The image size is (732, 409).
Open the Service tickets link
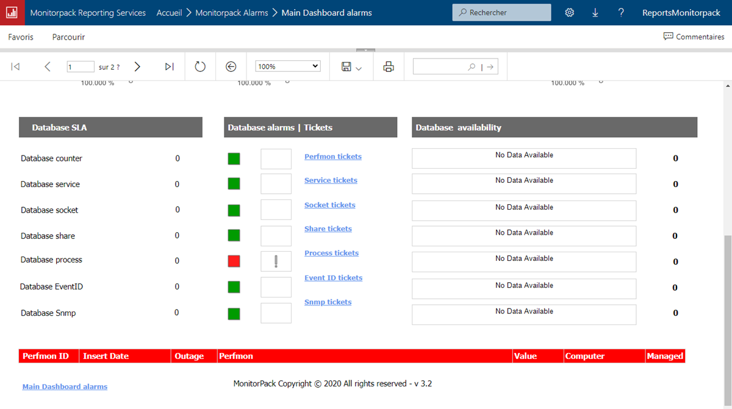pos(331,180)
